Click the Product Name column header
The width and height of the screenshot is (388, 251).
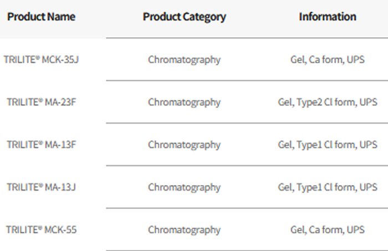coord(41,17)
